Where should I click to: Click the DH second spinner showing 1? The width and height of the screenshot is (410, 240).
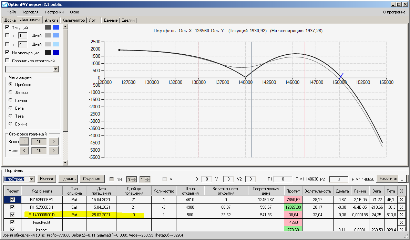tap(145, 179)
